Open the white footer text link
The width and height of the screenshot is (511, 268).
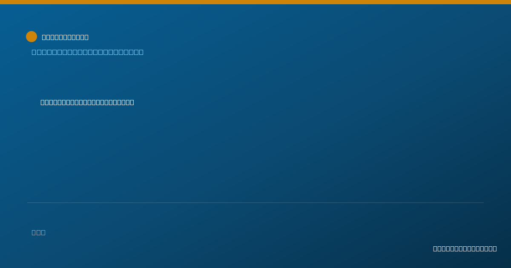tap(465, 248)
